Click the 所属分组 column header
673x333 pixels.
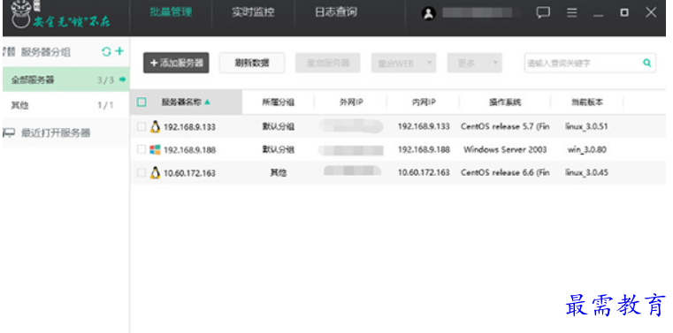(x=278, y=102)
